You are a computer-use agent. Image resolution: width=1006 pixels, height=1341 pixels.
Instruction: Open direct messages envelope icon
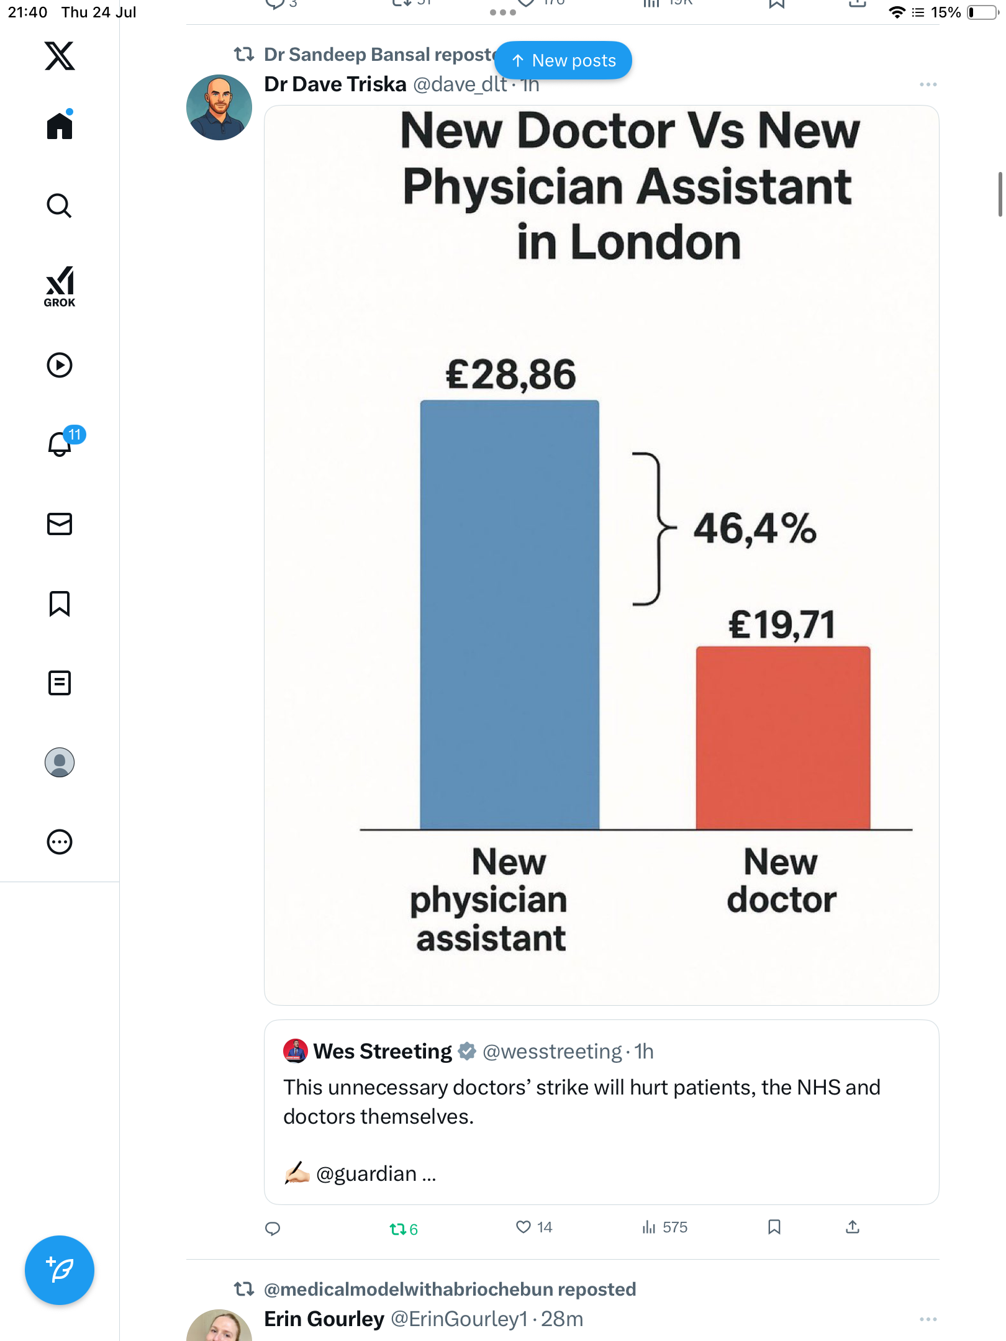(60, 524)
